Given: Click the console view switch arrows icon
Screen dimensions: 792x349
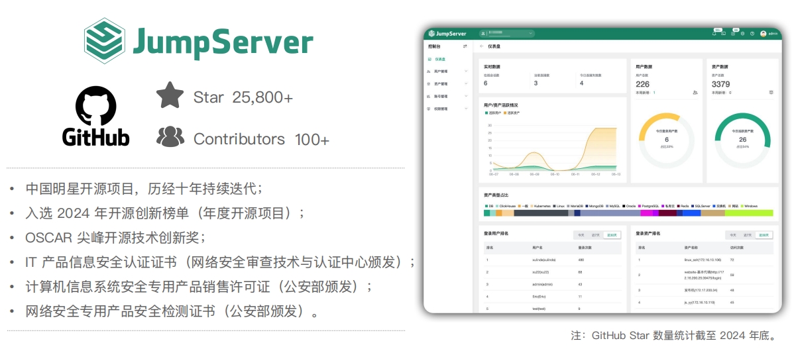Looking at the screenshot, I should tap(465, 46).
